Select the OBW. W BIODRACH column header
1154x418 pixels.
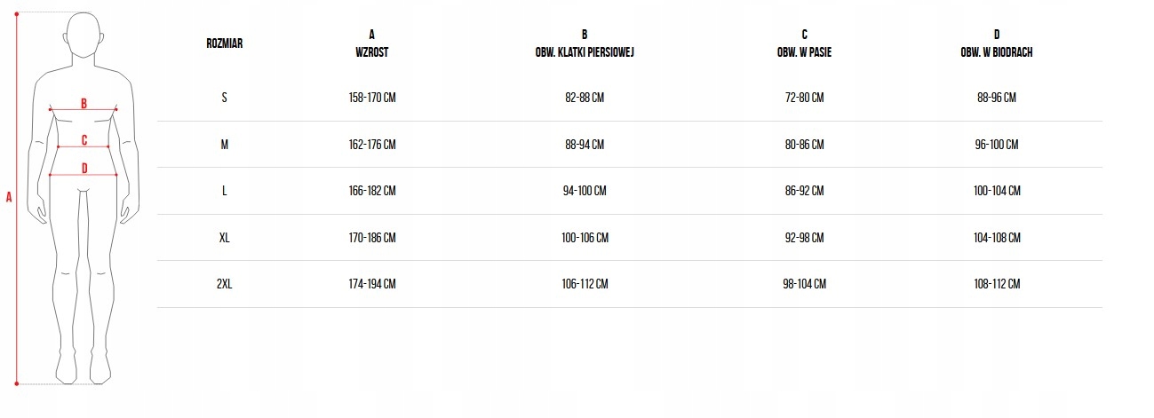click(x=996, y=43)
